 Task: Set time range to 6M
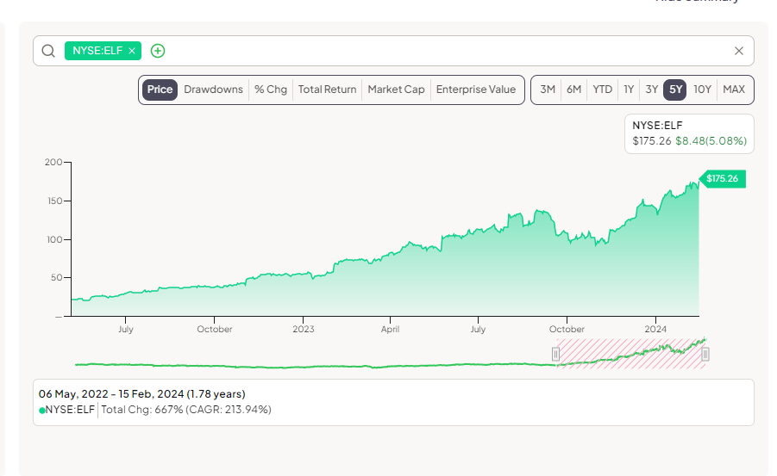573,90
